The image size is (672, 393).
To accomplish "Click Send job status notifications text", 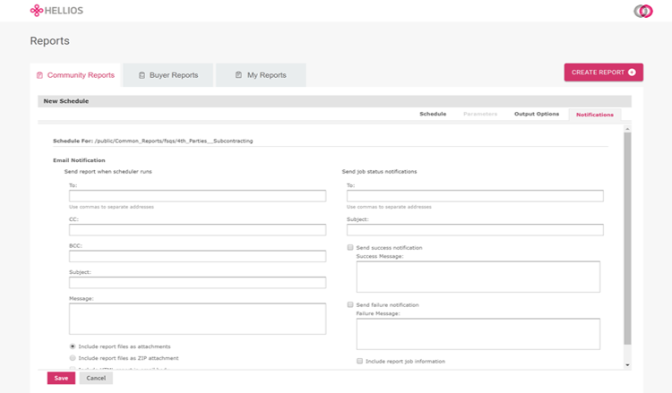I will (379, 171).
